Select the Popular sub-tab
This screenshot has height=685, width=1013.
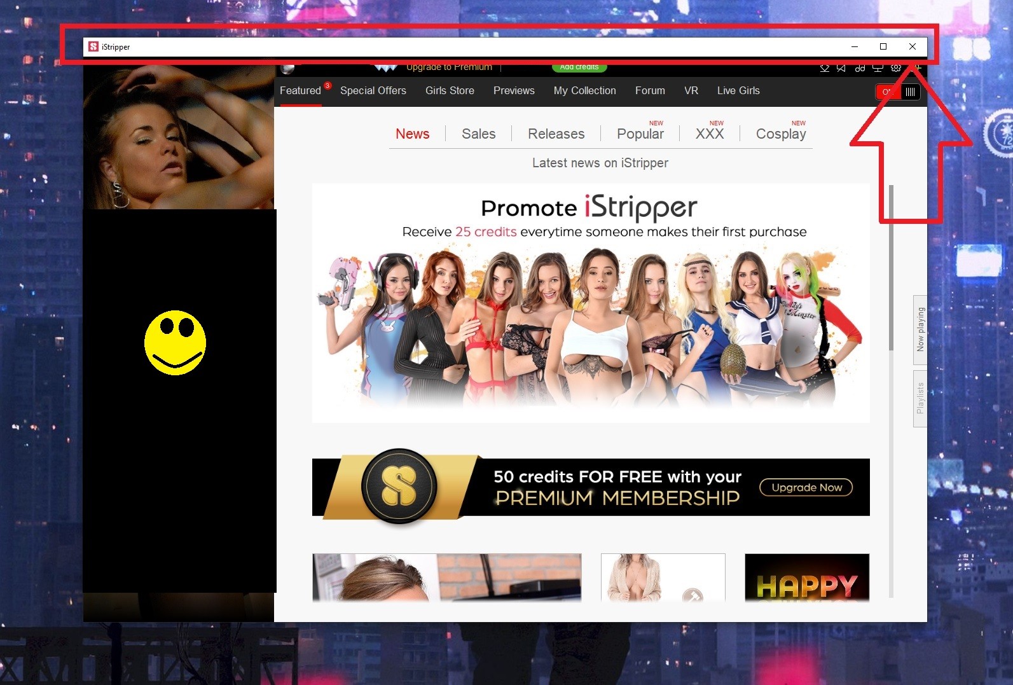(x=640, y=134)
